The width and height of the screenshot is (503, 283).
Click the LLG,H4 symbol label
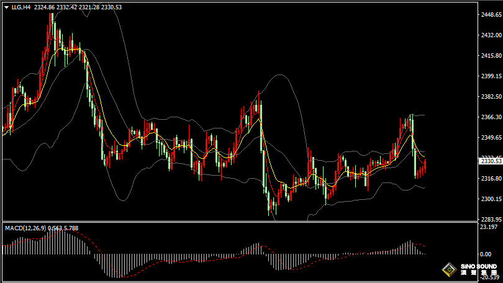(21, 7)
